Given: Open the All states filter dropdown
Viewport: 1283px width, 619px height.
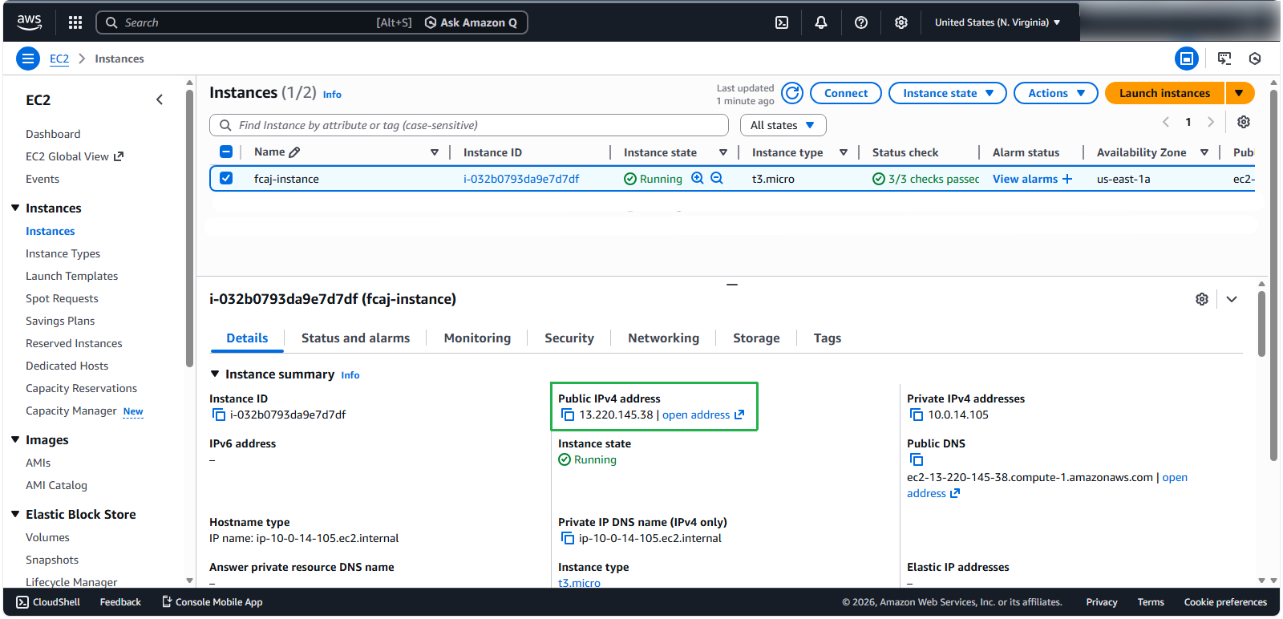Looking at the screenshot, I should pyautogui.click(x=783, y=125).
